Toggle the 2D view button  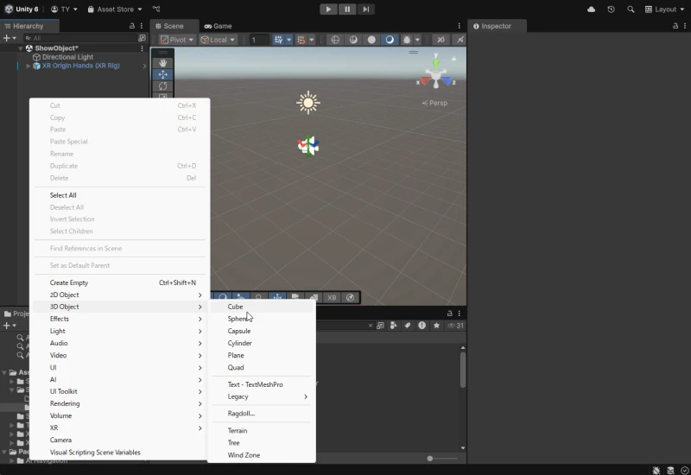pos(441,40)
